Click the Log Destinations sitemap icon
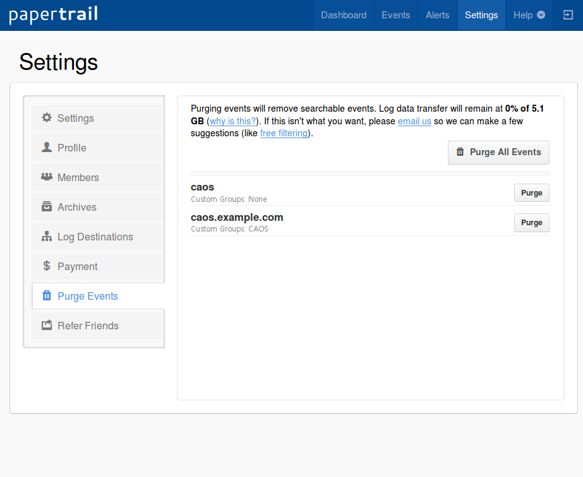The height and width of the screenshot is (477, 583). click(x=47, y=237)
